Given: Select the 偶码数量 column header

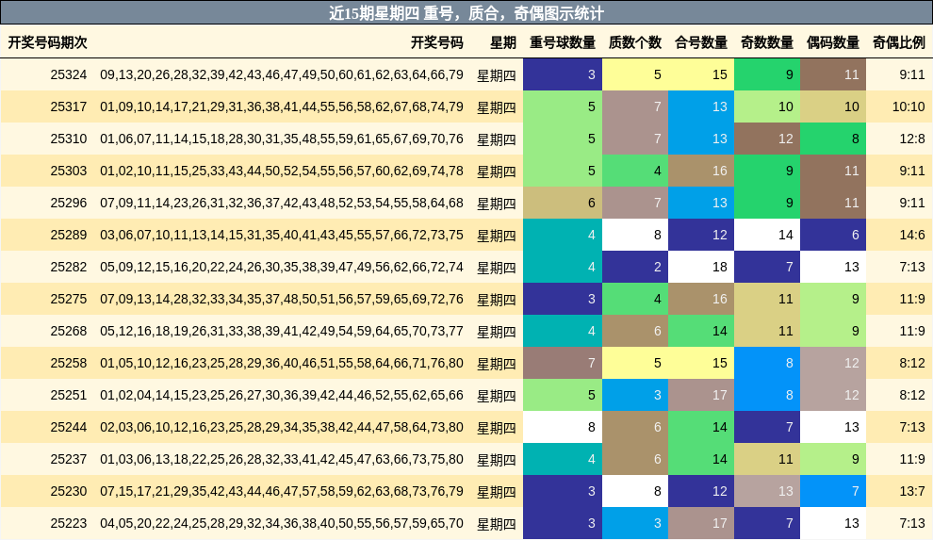Looking at the screenshot, I should coord(833,42).
